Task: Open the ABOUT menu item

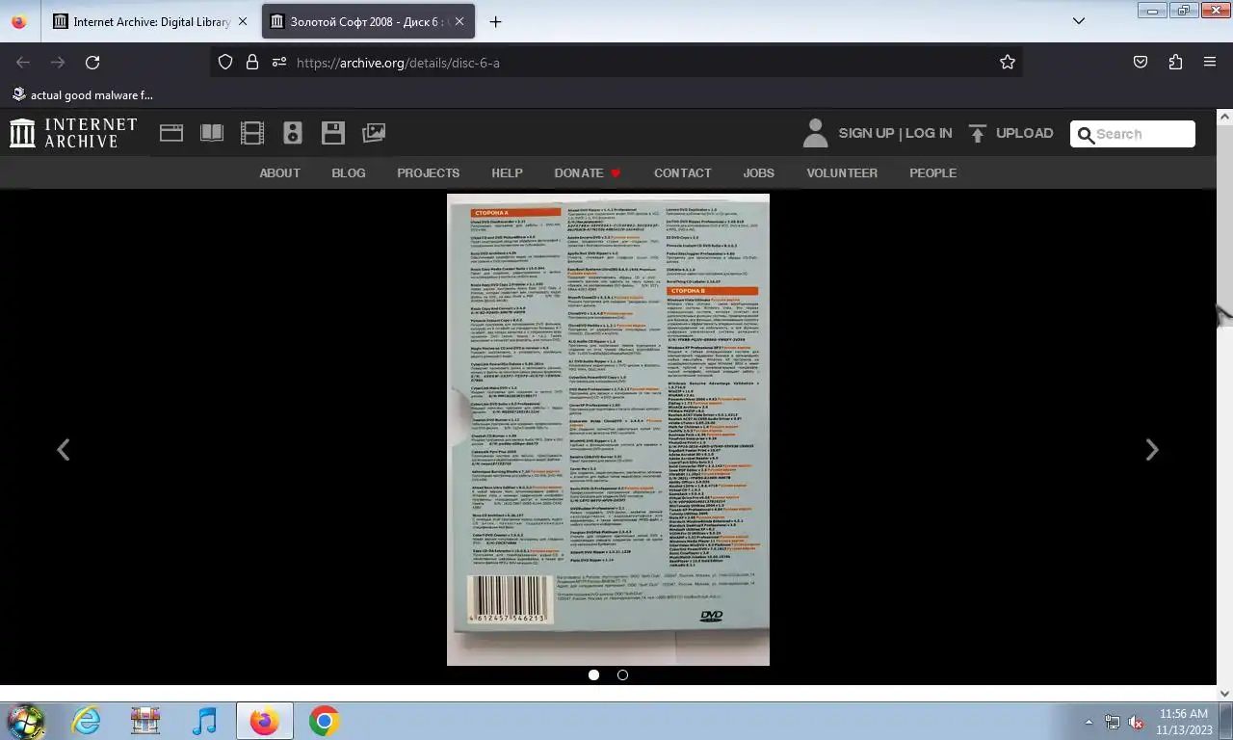Action: pyautogui.click(x=279, y=172)
